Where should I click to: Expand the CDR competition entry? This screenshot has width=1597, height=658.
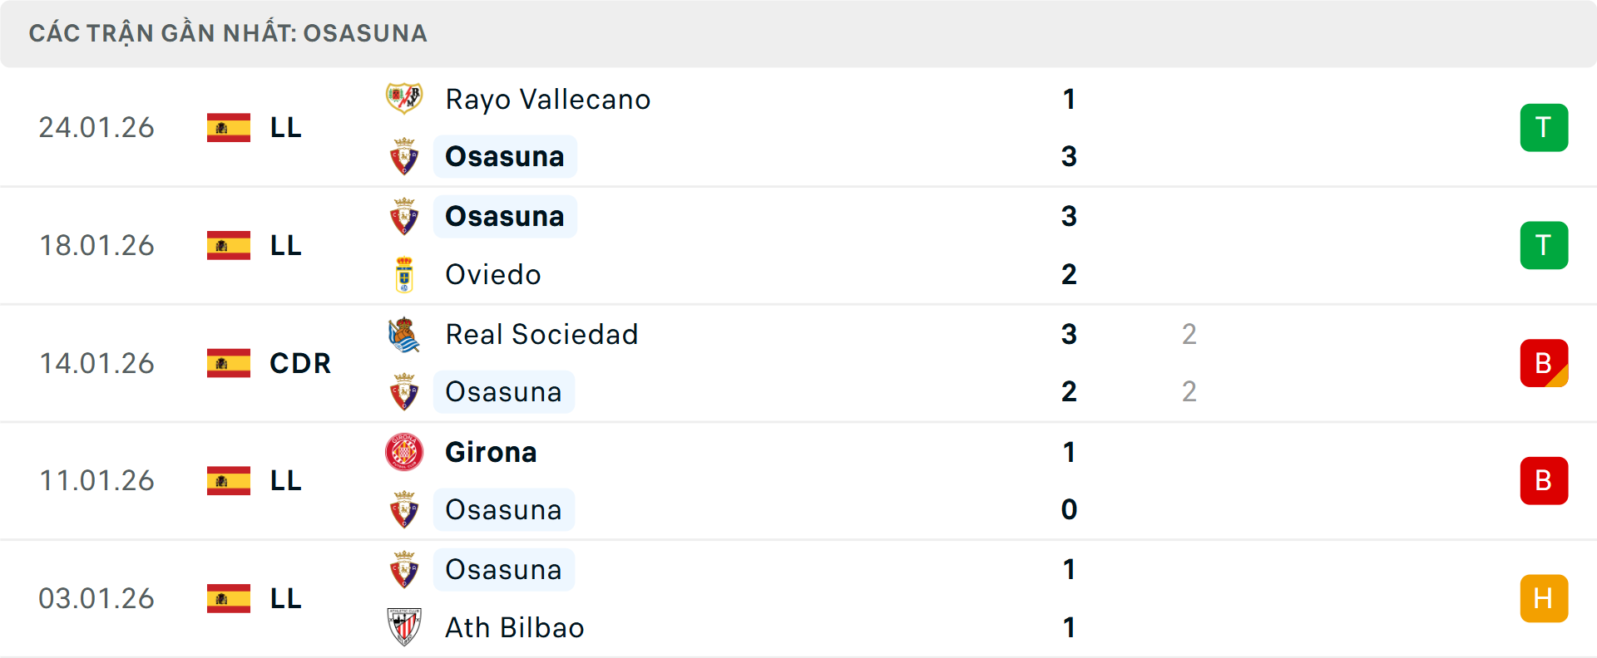tap(299, 363)
